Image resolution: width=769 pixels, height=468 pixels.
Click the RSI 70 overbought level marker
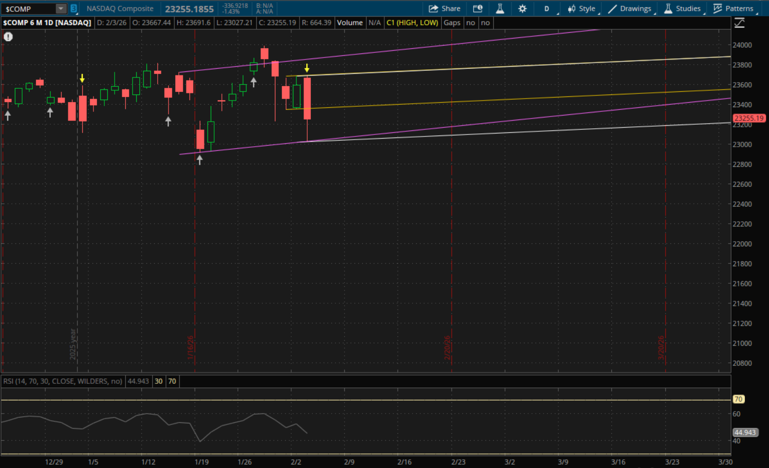(x=738, y=399)
